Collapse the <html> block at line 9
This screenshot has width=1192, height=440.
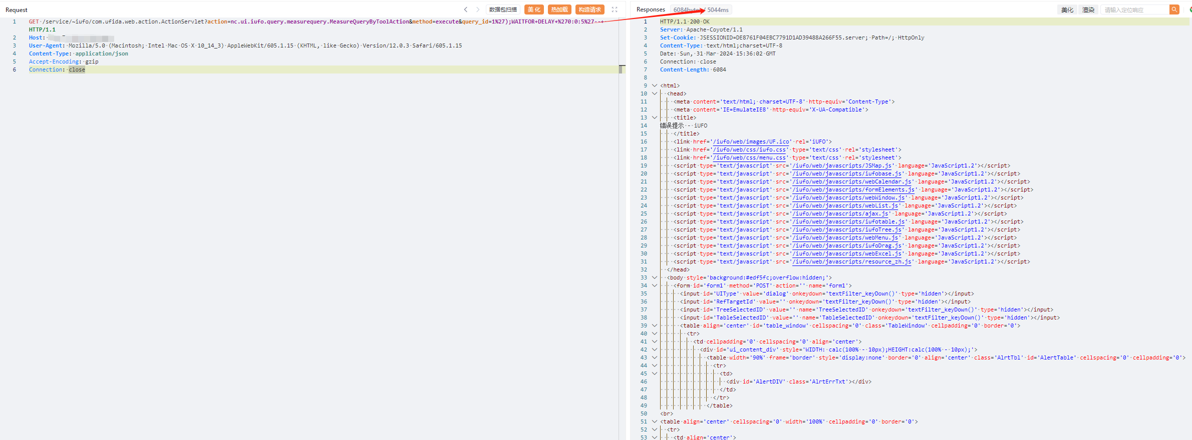click(x=654, y=85)
